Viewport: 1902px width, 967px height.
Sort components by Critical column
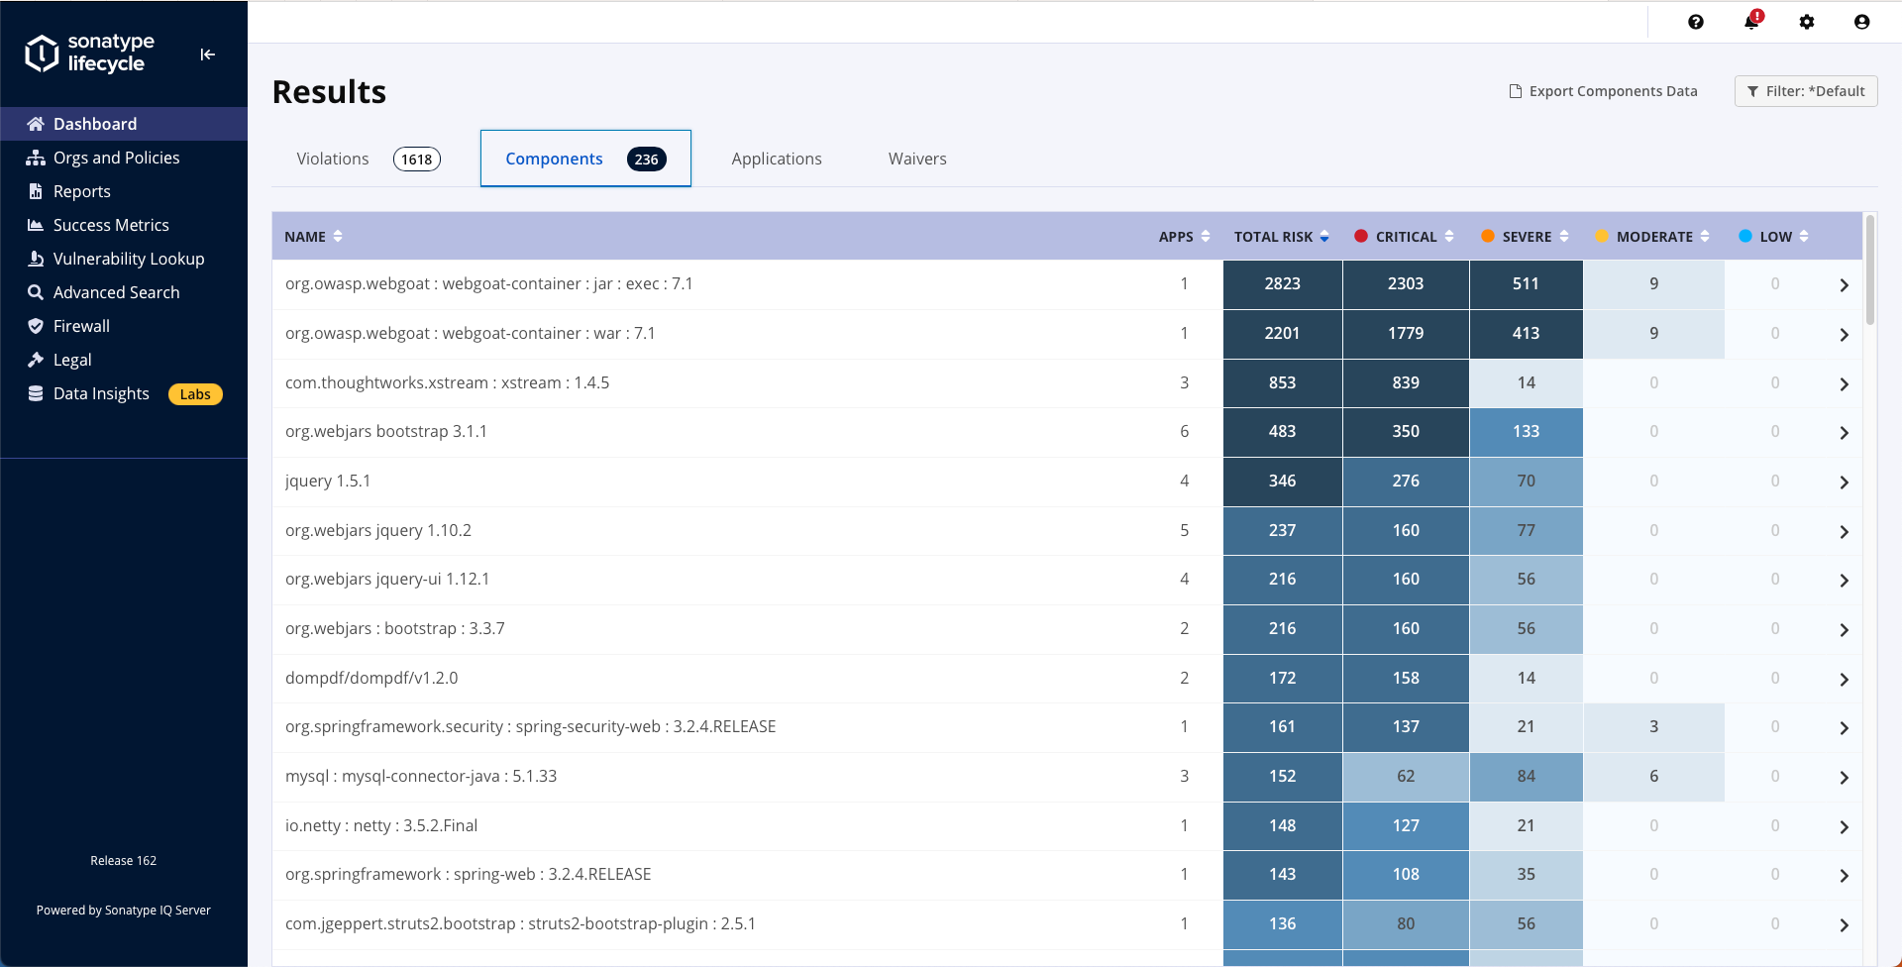tap(1406, 237)
